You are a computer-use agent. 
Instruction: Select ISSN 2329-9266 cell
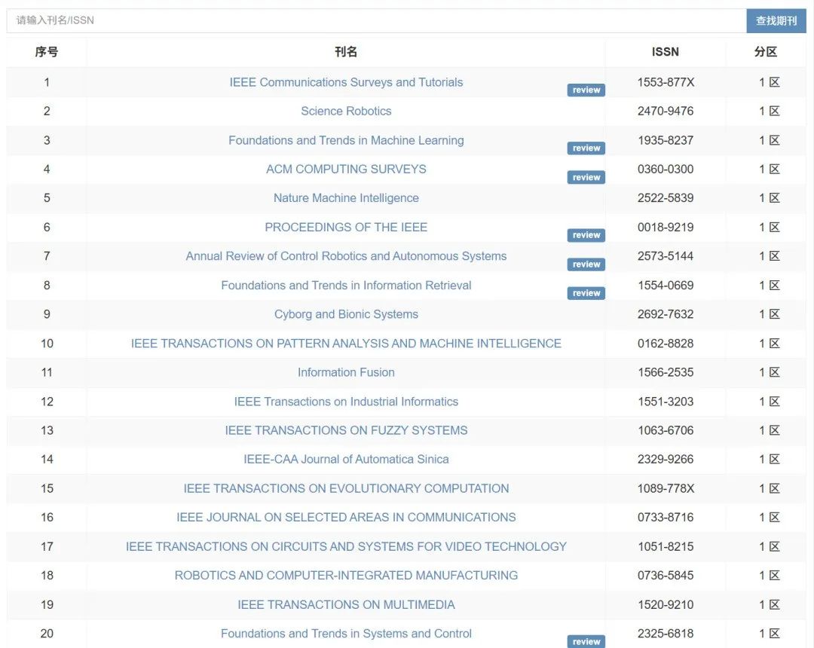point(666,459)
